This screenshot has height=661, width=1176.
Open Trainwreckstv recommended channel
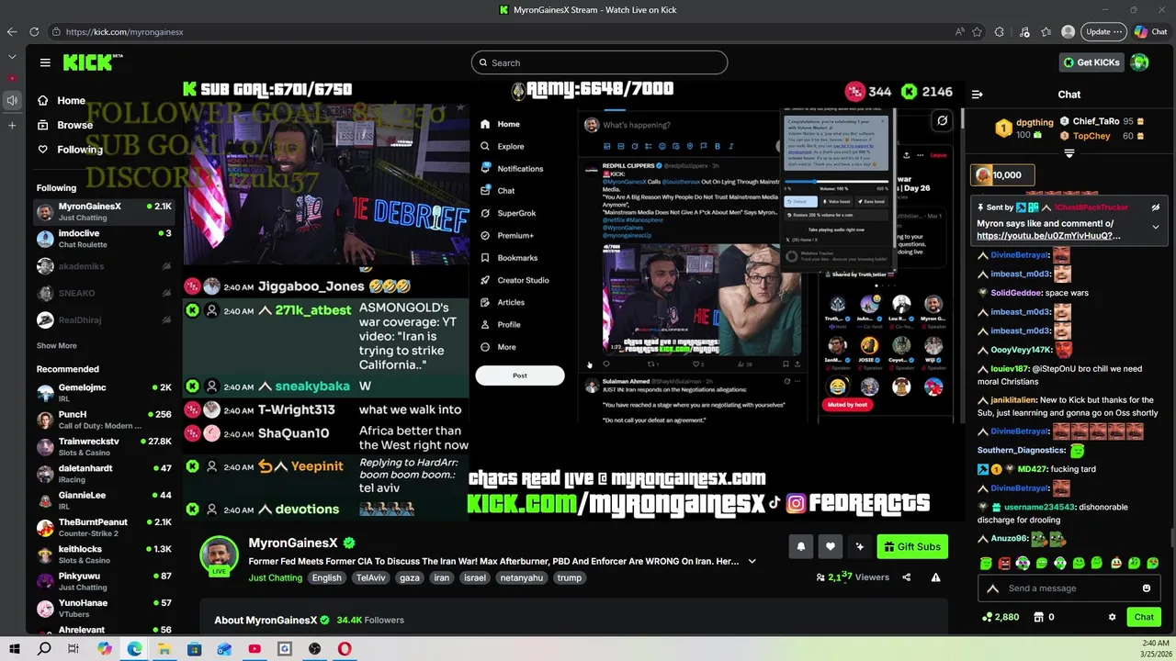(x=104, y=446)
